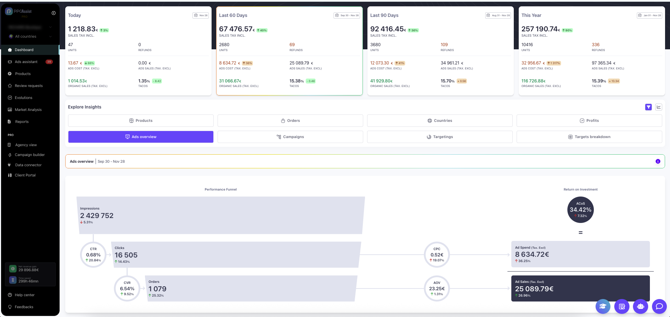Viewport: 670px width, 317px height.
Task: Open the Today card date picker
Action: tap(201, 15)
